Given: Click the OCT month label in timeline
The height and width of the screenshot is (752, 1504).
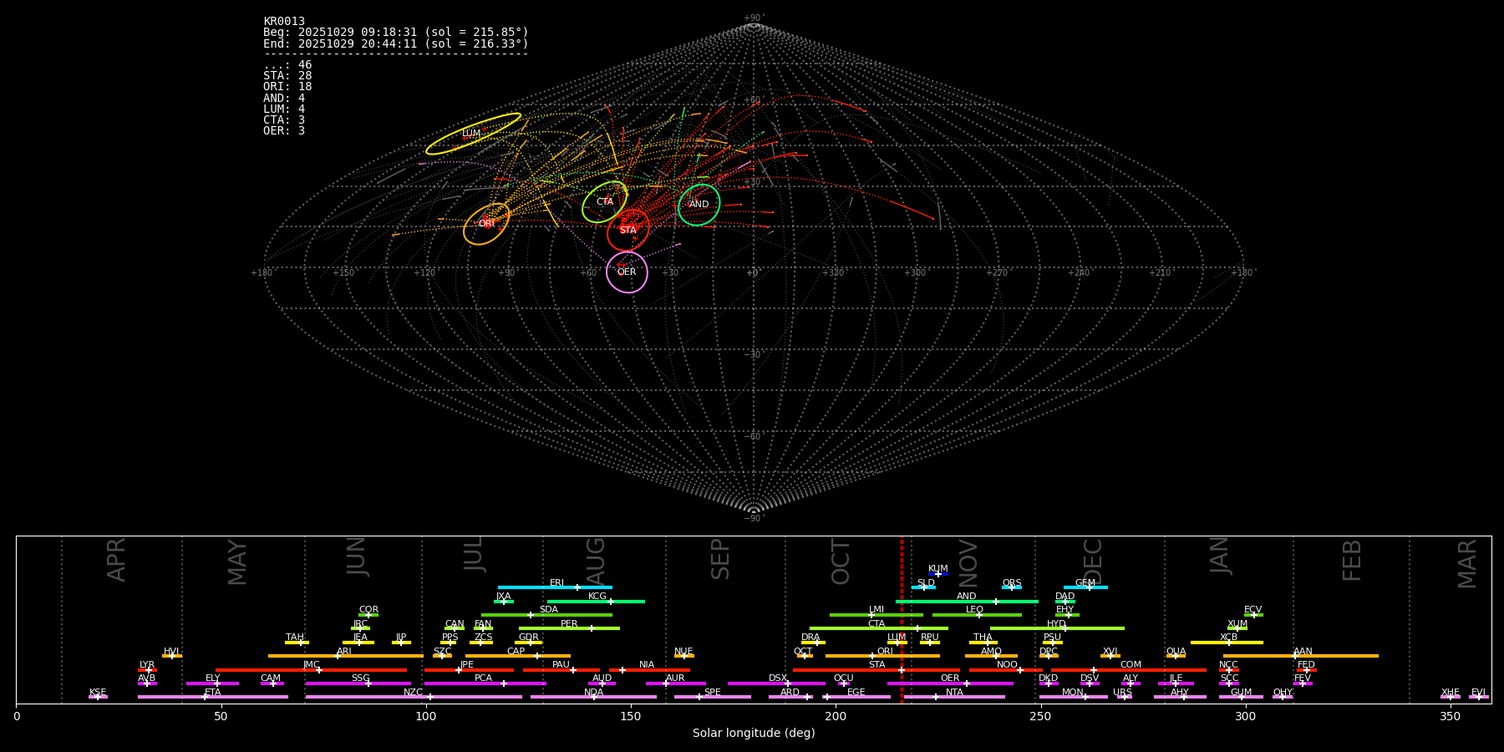Looking at the screenshot, I should 841,561.
